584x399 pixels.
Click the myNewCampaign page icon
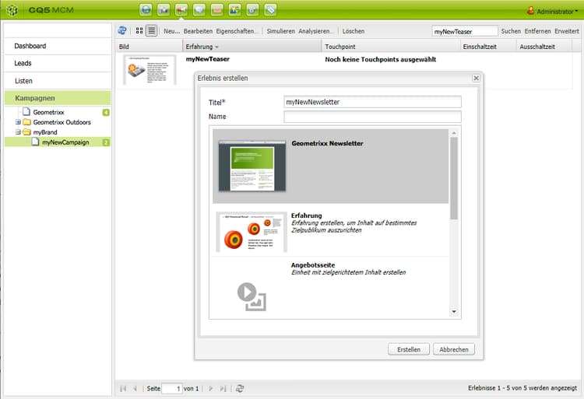point(35,142)
